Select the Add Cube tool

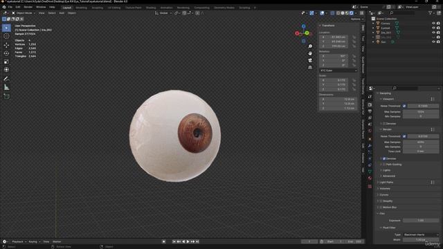(6, 97)
